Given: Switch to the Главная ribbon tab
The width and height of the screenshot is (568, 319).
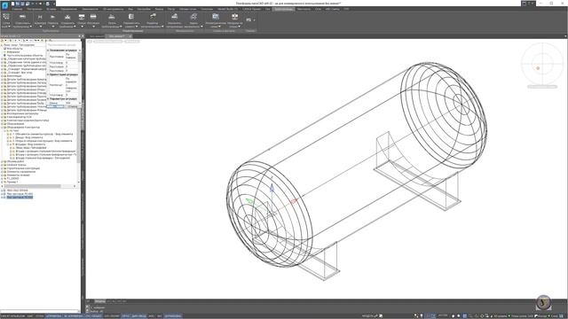Looking at the screenshot, I should coord(17,9).
